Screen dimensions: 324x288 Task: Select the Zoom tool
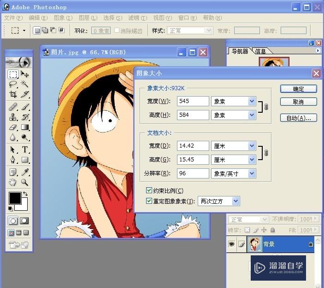[24, 182]
